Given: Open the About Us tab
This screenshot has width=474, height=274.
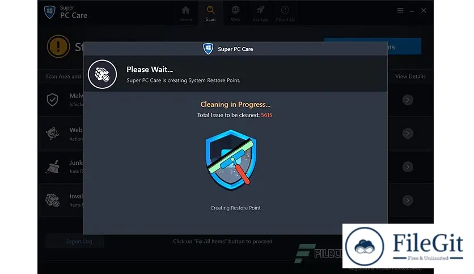Looking at the screenshot, I should click(x=285, y=14).
